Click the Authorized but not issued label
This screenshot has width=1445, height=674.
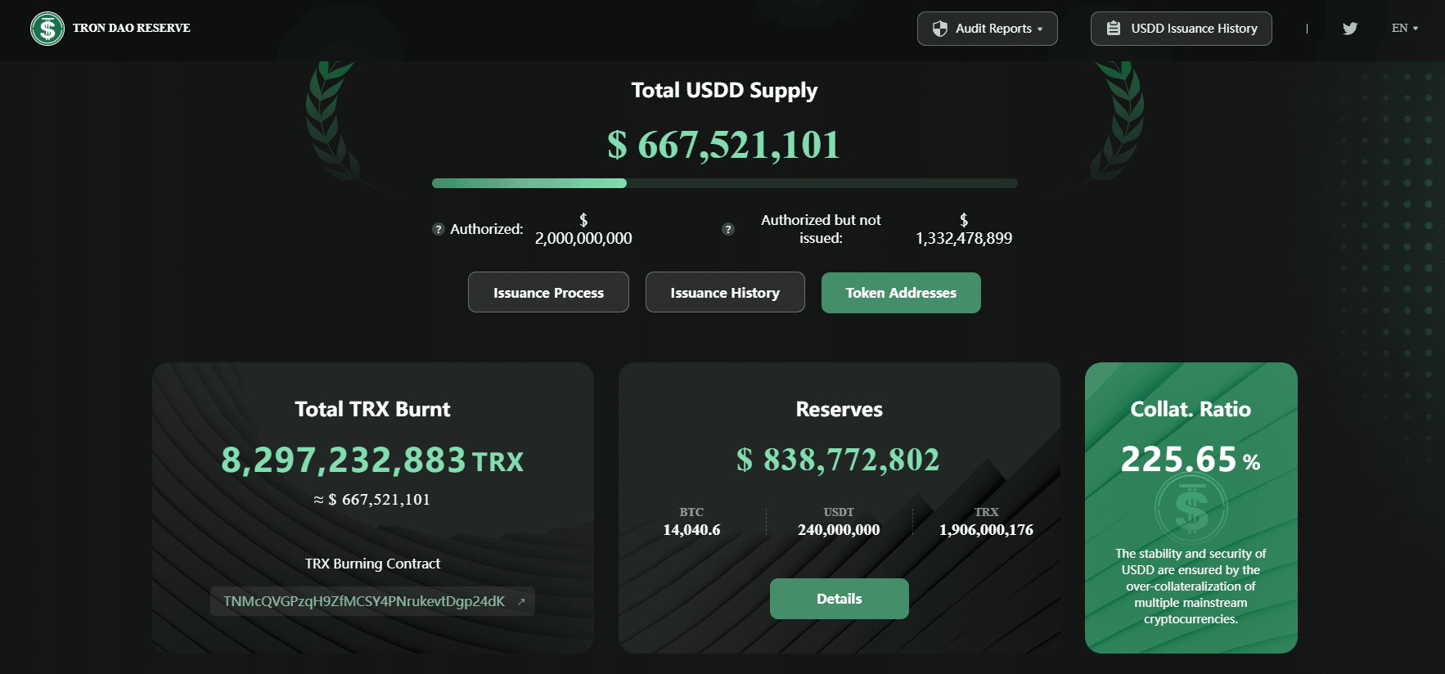pos(821,229)
